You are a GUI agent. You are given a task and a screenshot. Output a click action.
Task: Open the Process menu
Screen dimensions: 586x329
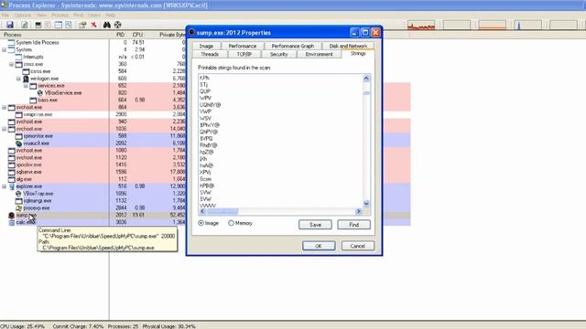tap(60, 16)
